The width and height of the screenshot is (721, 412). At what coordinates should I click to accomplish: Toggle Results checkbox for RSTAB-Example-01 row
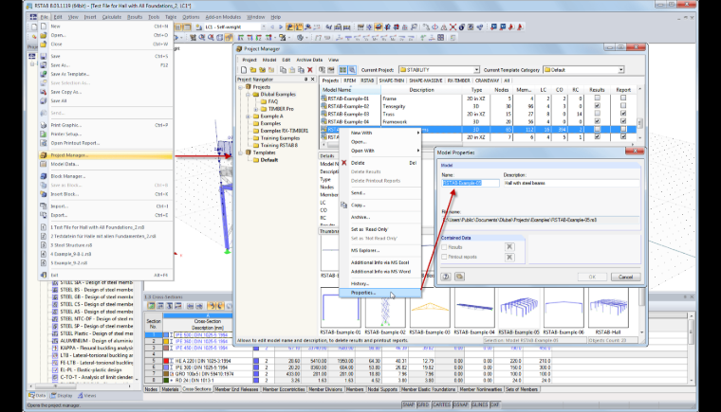[x=597, y=99]
